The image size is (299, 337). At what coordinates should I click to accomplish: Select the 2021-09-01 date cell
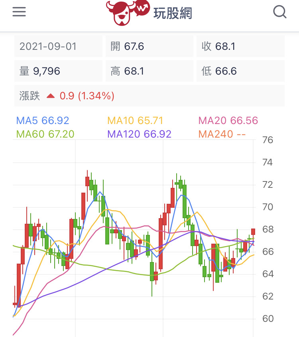point(58,46)
